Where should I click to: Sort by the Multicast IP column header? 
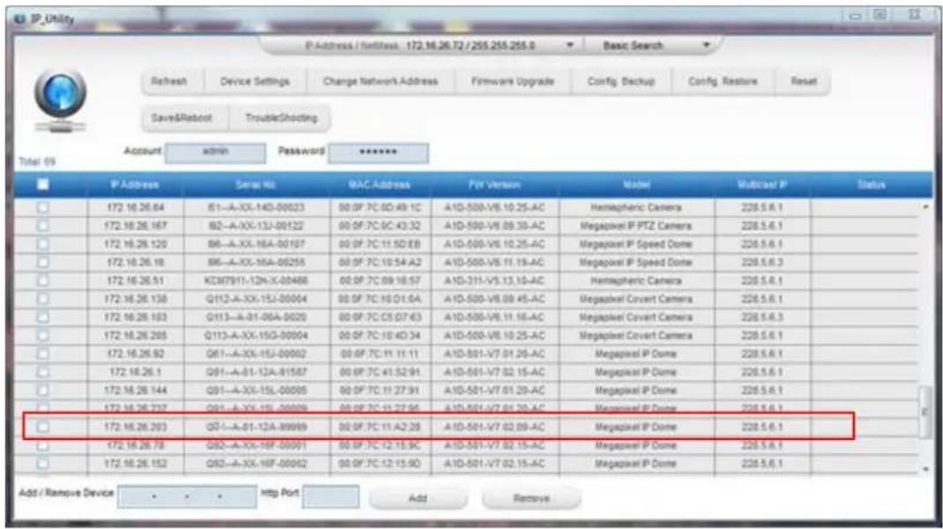tap(762, 184)
